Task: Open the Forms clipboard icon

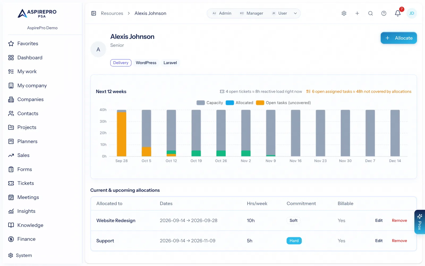Action: click(11, 169)
